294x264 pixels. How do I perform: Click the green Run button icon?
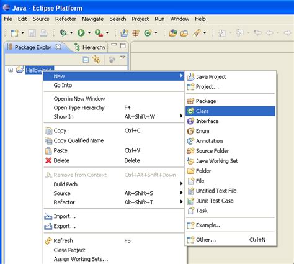(x=81, y=33)
